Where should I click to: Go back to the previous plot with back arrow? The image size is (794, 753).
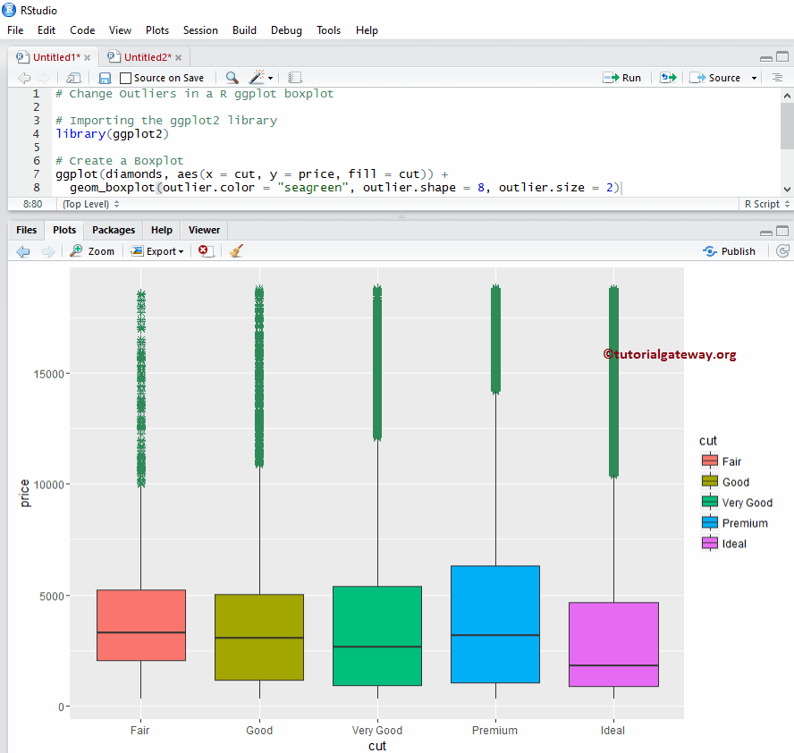[22, 250]
